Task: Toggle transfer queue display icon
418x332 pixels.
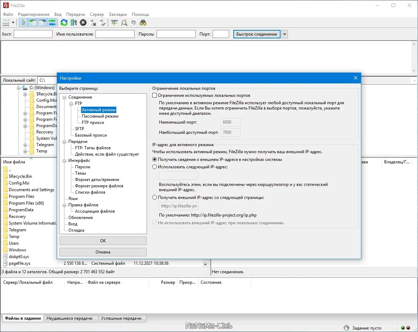Action: click(x=52, y=23)
